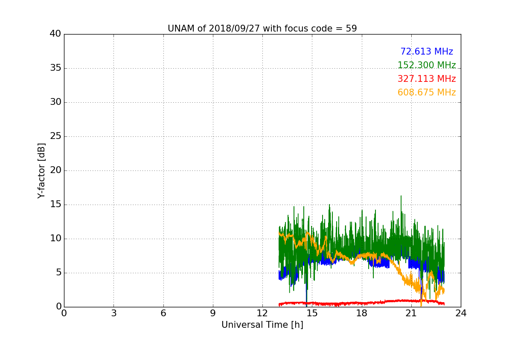Click x-axis tick label 3
This screenshot has width=512, height=341.
(x=113, y=313)
